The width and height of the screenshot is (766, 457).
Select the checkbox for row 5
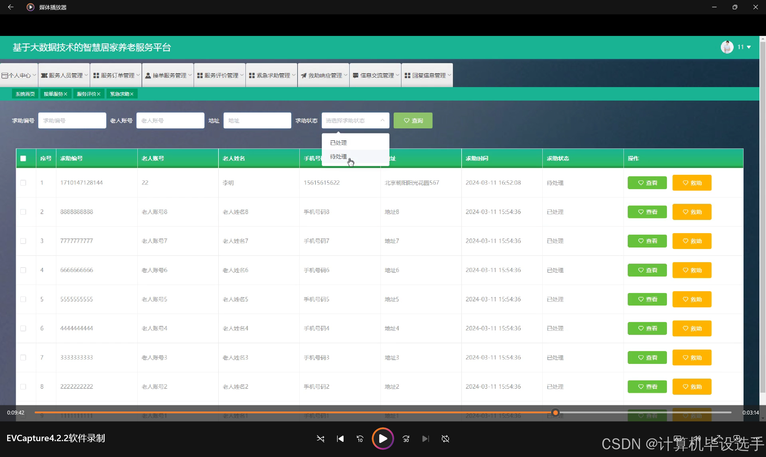[x=23, y=299]
